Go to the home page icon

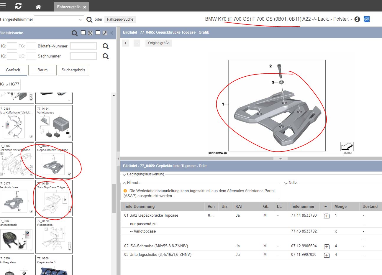[38, 7]
